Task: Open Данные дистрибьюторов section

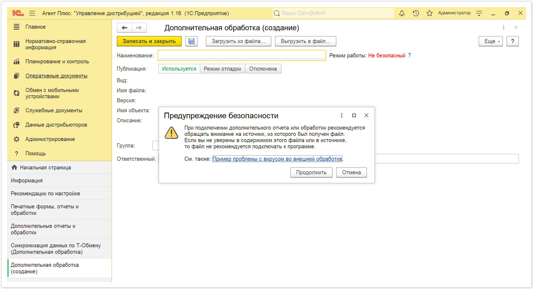Action: pos(56,125)
